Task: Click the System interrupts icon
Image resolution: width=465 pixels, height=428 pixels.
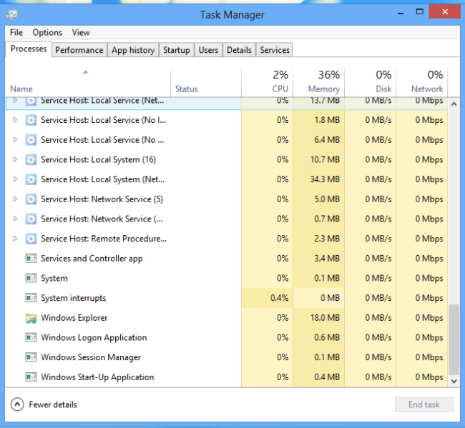Action: 31,298
